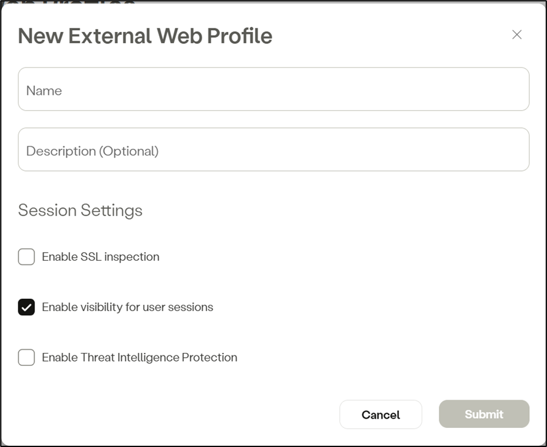This screenshot has height=447, width=547.
Task: Focus the Description (Optional) field
Action: (273, 149)
